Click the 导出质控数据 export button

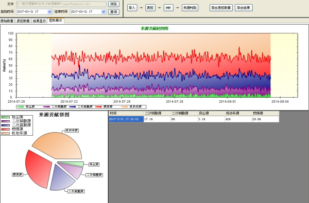[221, 8]
